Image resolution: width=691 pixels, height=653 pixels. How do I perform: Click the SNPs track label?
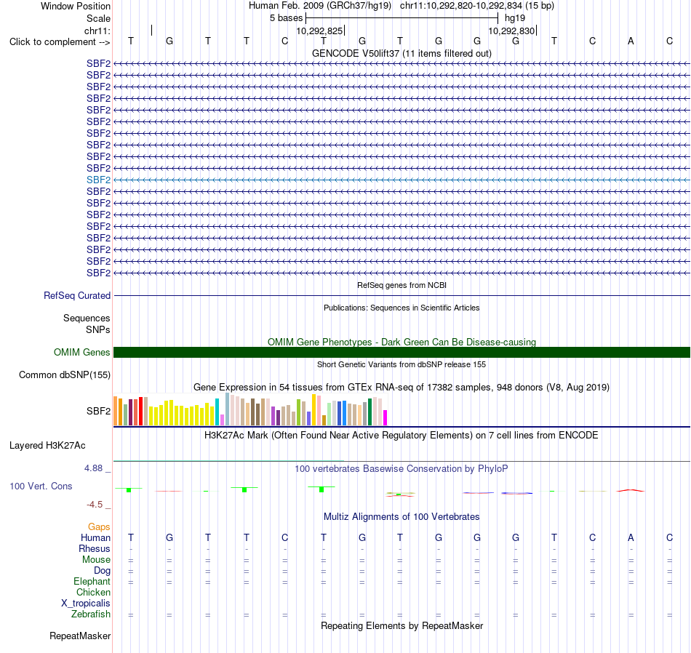pyautogui.click(x=98, y=329)
